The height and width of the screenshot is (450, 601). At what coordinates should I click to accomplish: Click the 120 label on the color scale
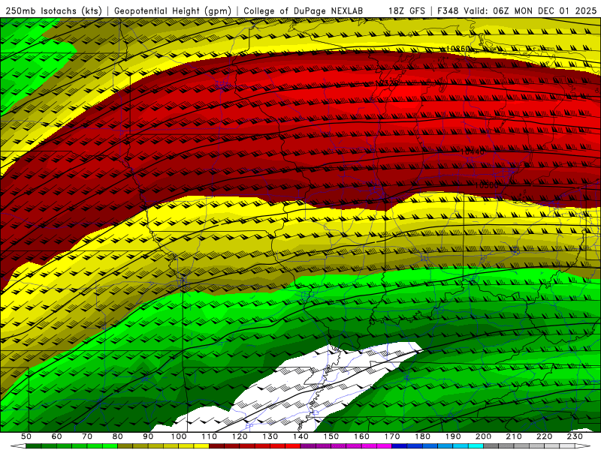pyautogui.click(x=240, y=436)
